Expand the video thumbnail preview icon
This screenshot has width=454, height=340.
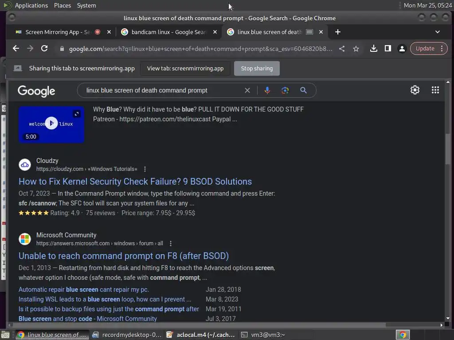tap(76, 114)
